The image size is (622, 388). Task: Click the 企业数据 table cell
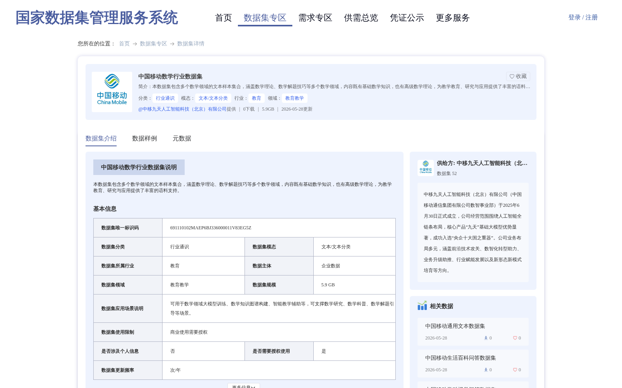pos(355,266)
